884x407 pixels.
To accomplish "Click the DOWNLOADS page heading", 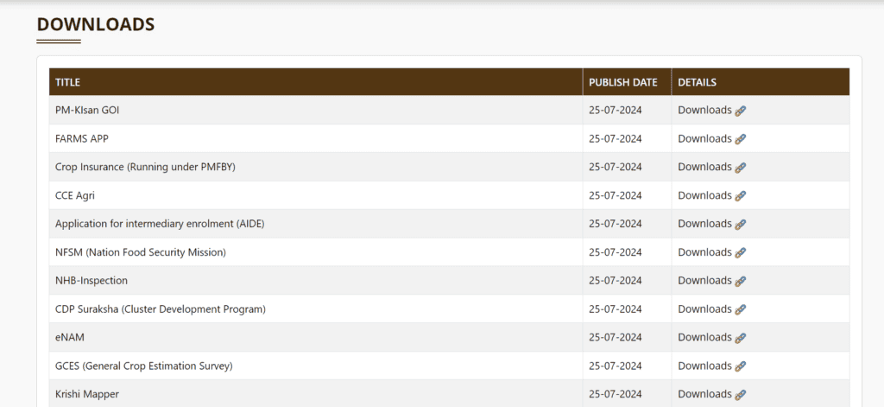I will coord(95,24).
